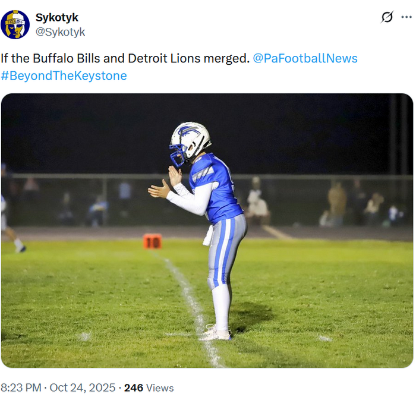
Task: Click the player's clapping hands in photo
Action: pyautogui.click(x=163, y=183)
